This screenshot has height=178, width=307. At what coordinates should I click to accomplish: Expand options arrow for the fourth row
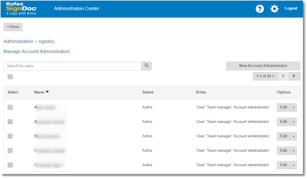click(293, 151)
